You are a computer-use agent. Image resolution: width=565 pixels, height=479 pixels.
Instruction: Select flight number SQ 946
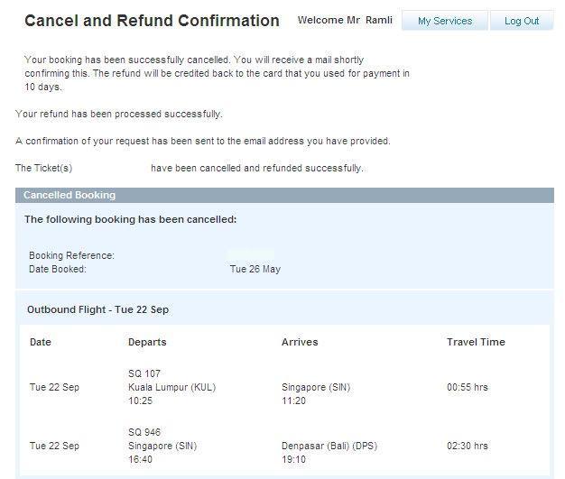click(x=144, y=432)
